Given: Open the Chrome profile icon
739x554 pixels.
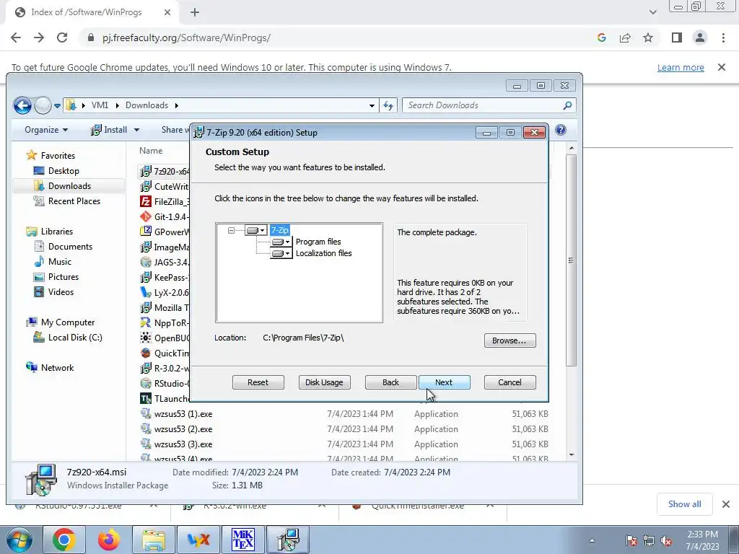Looking at the screenshot, I should pyautogui.click(x=700, y=38).
